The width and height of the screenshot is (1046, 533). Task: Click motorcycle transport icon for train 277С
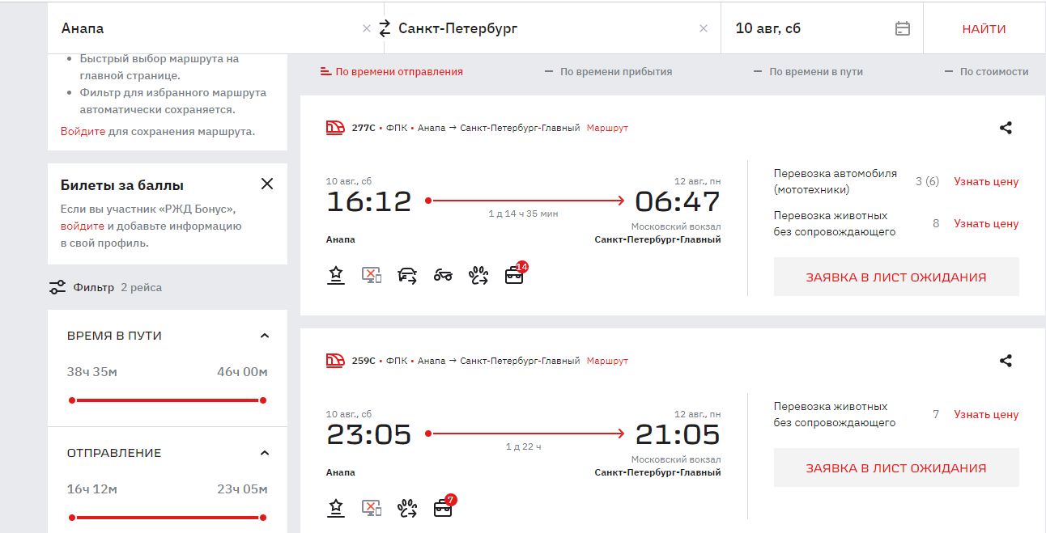click(443, 275)
